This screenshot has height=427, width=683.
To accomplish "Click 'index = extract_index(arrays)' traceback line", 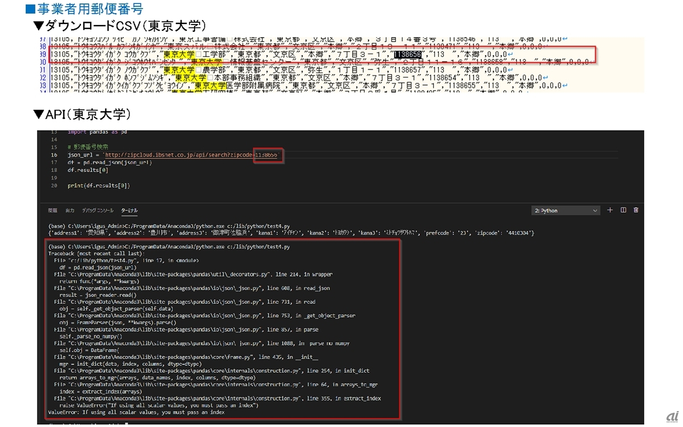I will (x=100, y=391).
